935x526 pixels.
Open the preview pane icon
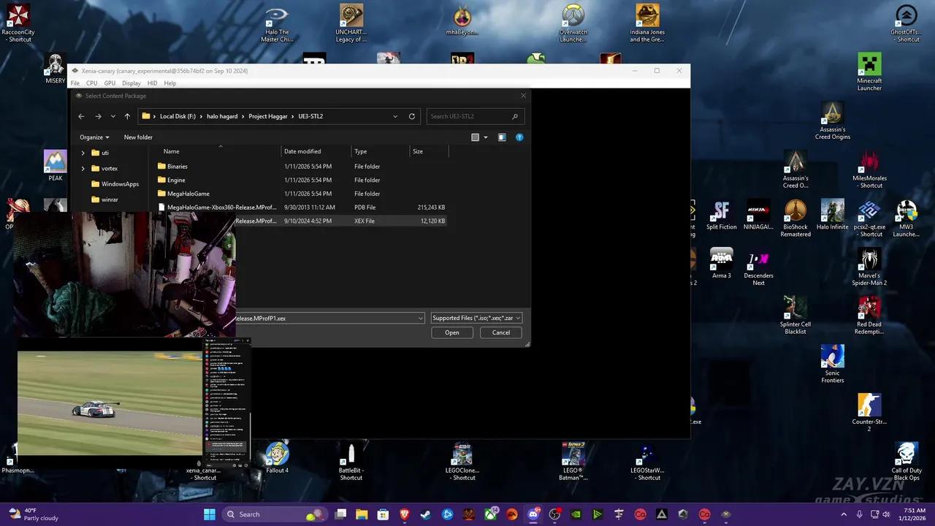[x=502, y=137]
